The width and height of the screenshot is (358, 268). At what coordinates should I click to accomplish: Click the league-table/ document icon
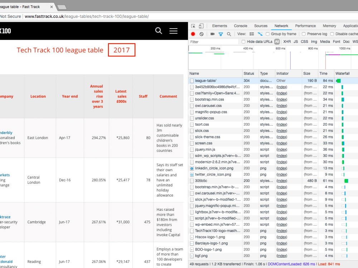192,81
